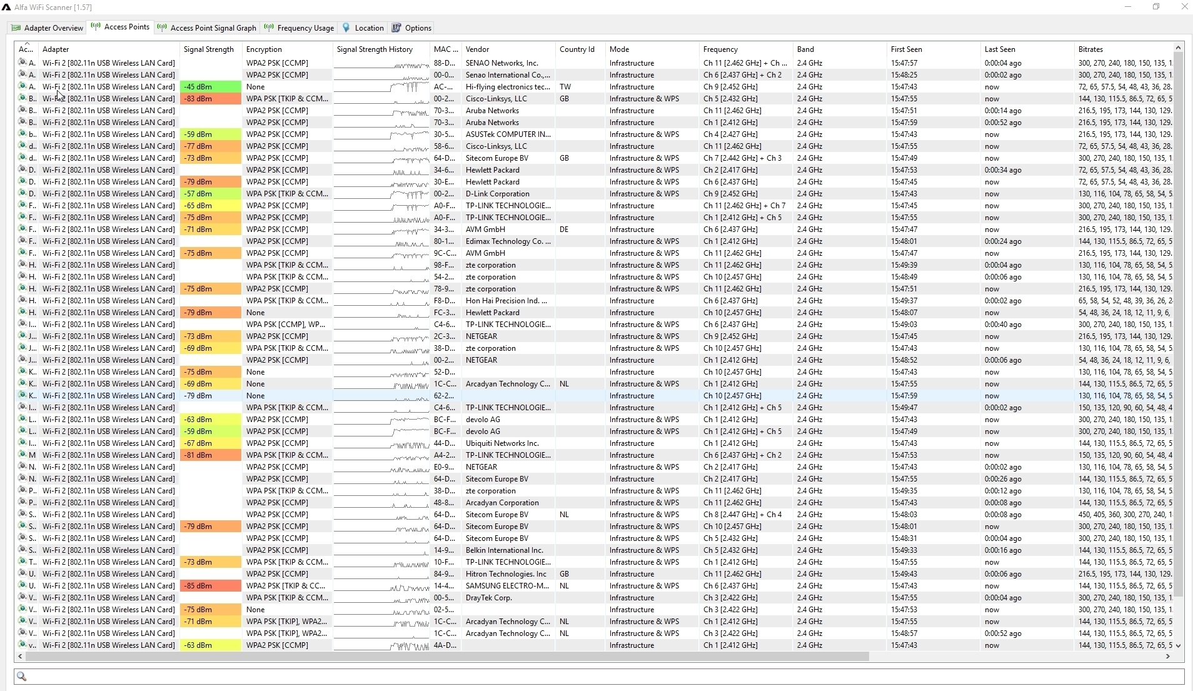Sort by the Vendor column header
This screenshot has height=691, width=1193.
click(x=508, y=49)
